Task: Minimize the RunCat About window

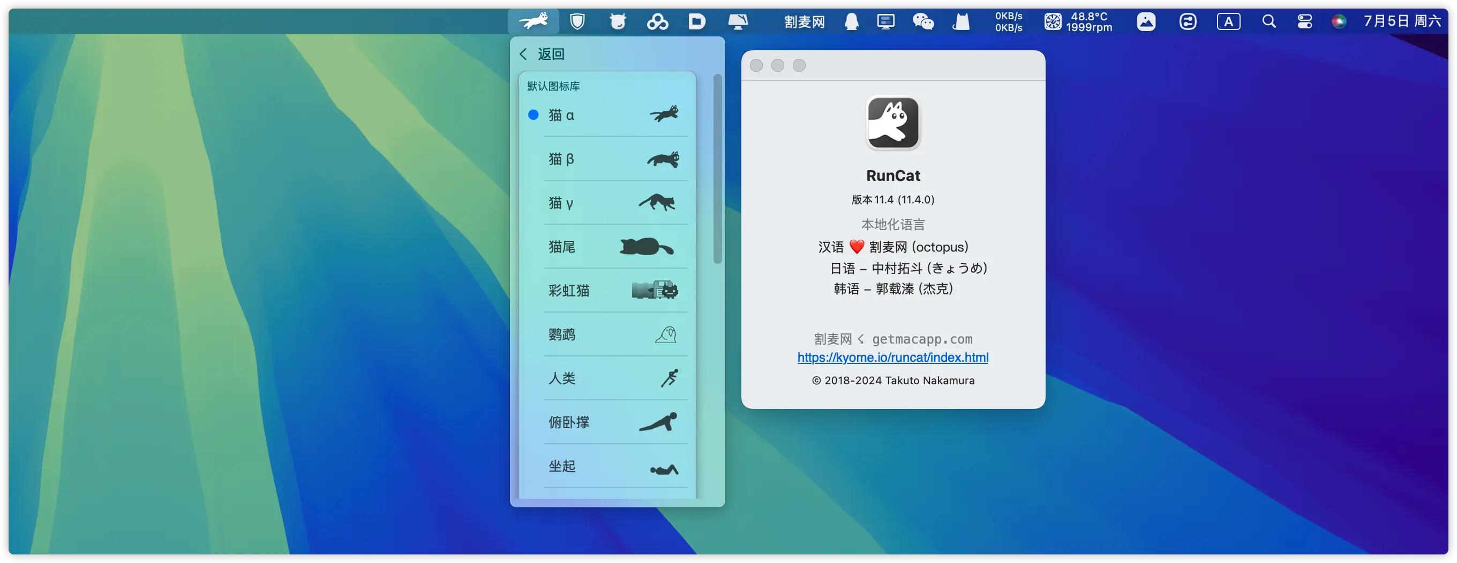Action: (x=778, y=66)
